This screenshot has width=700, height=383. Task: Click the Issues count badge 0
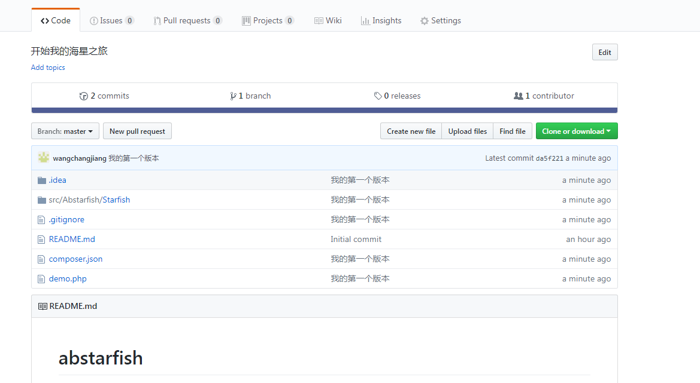[x=129, y=20]
